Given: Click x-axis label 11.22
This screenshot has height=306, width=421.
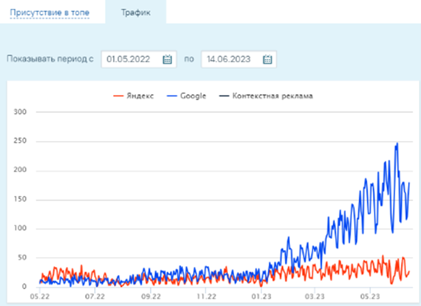Looking at the screenshot, I should 206,296.
